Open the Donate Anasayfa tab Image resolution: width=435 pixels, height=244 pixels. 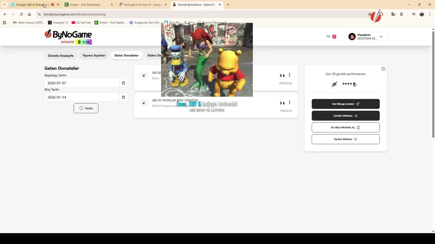coord(61,56)
